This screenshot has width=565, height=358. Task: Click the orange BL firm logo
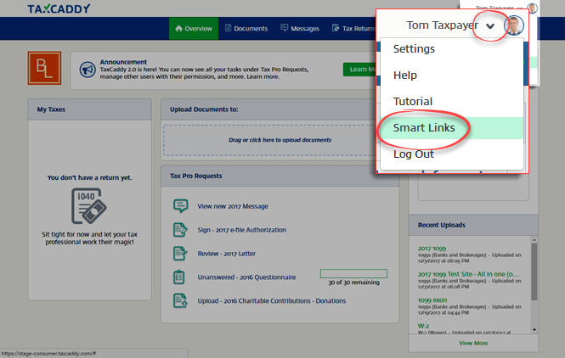click(44, 68)
